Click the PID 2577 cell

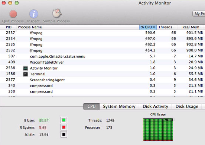click(11, 80)
